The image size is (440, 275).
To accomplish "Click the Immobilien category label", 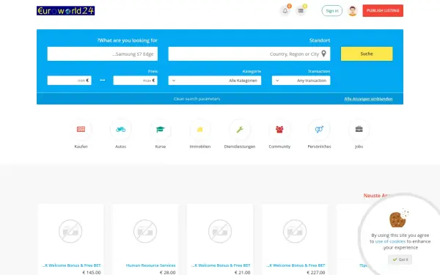I will point(199,147).
